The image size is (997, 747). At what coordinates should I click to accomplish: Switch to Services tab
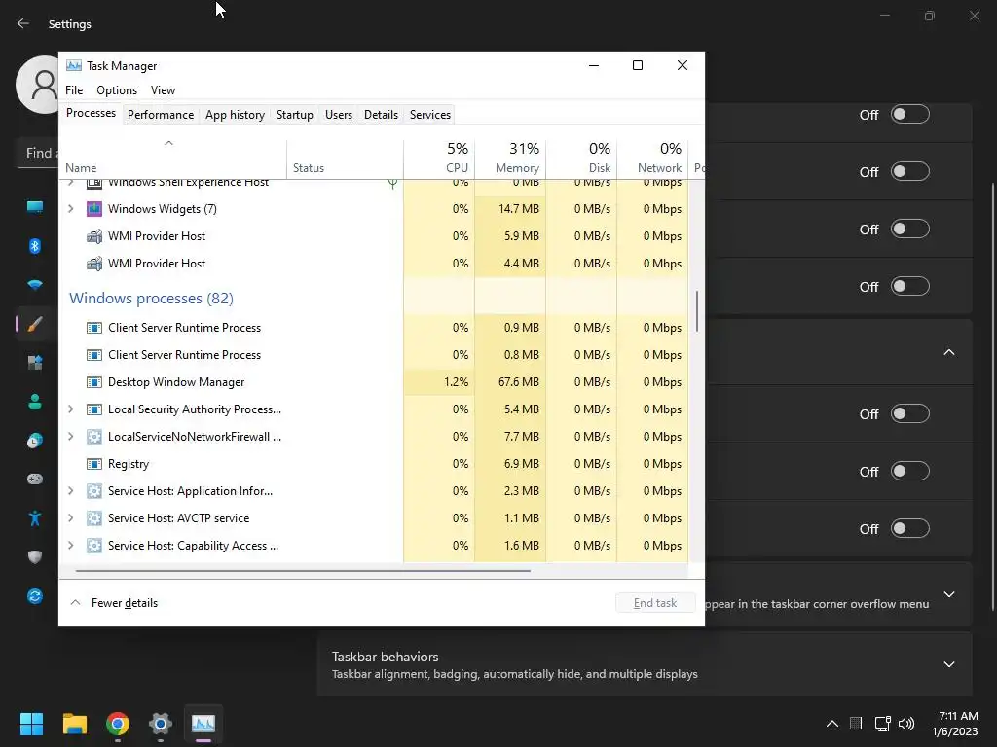click(429, 115)
